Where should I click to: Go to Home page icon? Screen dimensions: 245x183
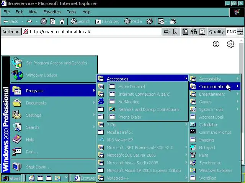coord(62,21)
